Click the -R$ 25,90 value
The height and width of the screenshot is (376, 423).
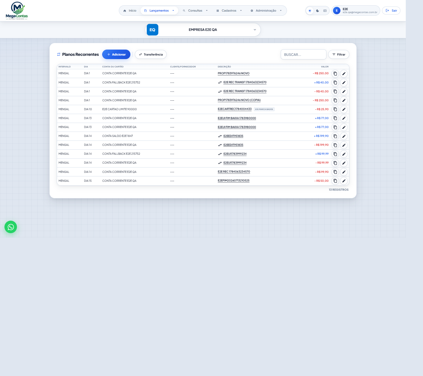322,109
